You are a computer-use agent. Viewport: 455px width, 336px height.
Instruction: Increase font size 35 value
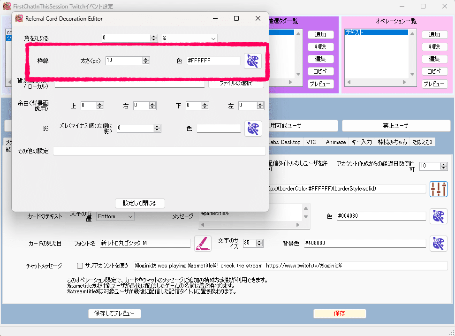point(259,241)
